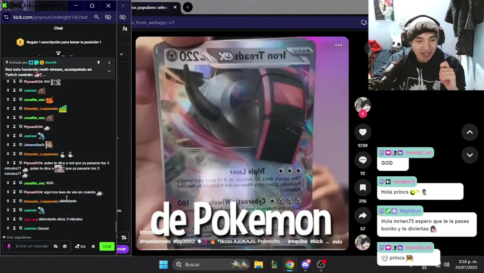Image resolution: width=484 pixels, height=273 pixels.
Task: Open the emoji smiley picker
Action: point(65,246)
